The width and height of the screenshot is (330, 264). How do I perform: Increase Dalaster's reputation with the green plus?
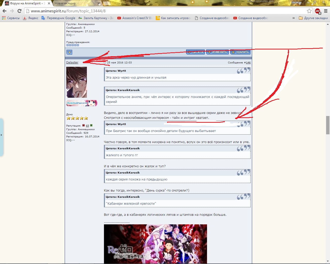point(91,126)
